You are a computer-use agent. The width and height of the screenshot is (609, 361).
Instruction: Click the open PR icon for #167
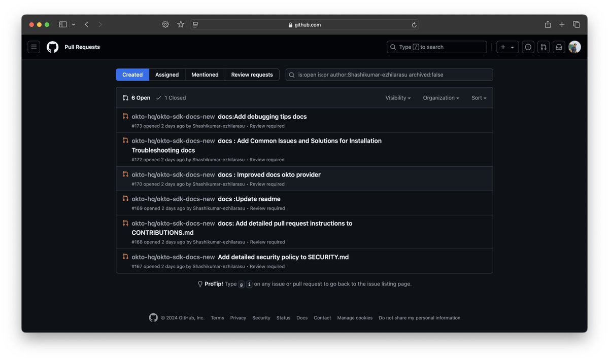coord(125,257)
